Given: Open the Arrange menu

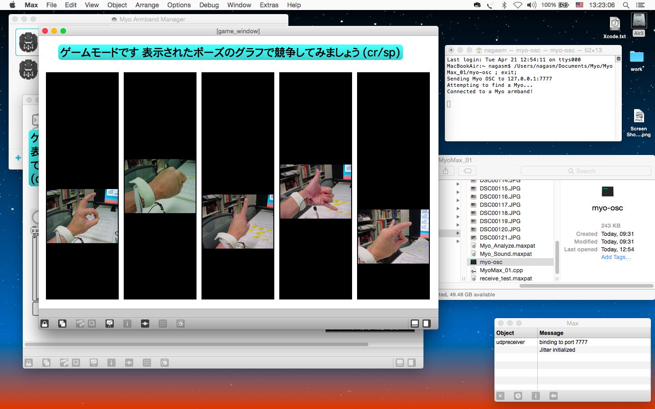Looking at the screenshot, I should click(x=147, y=5).
